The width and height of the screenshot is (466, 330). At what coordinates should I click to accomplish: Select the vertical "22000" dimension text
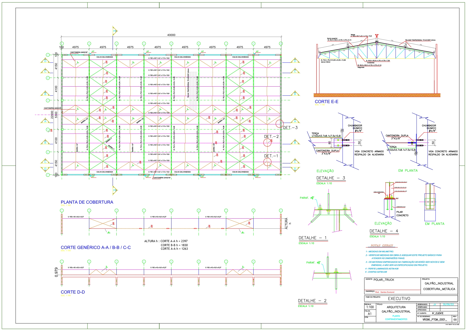pyautogui.click(x=52, y=114)
